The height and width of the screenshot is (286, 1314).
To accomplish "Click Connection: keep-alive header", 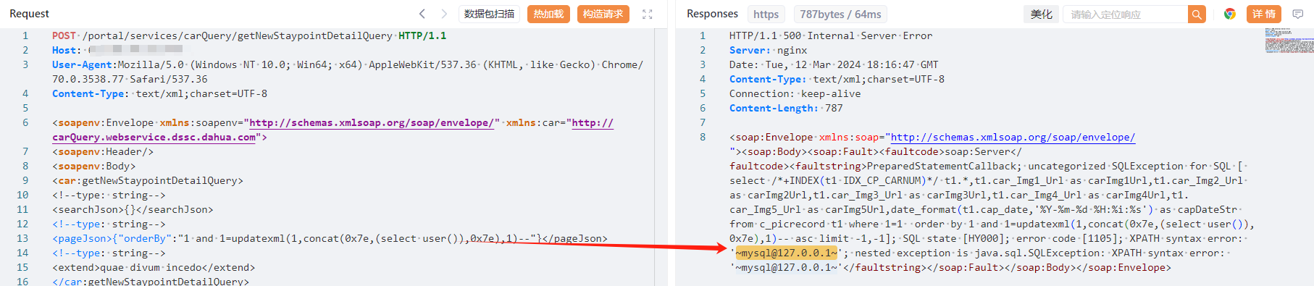I will [795, 93].
